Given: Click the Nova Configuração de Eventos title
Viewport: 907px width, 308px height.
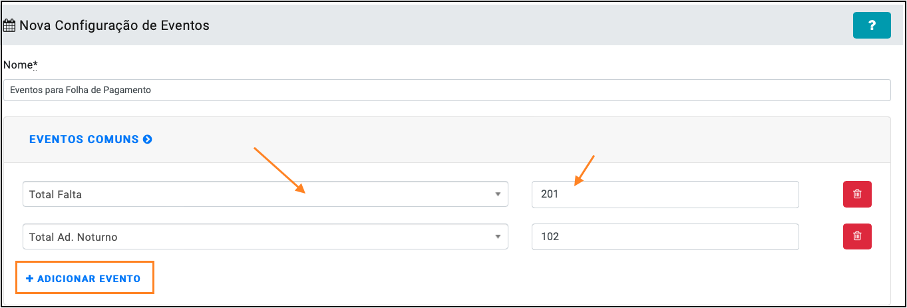Looking at the screenshot, I should point(114,26).
